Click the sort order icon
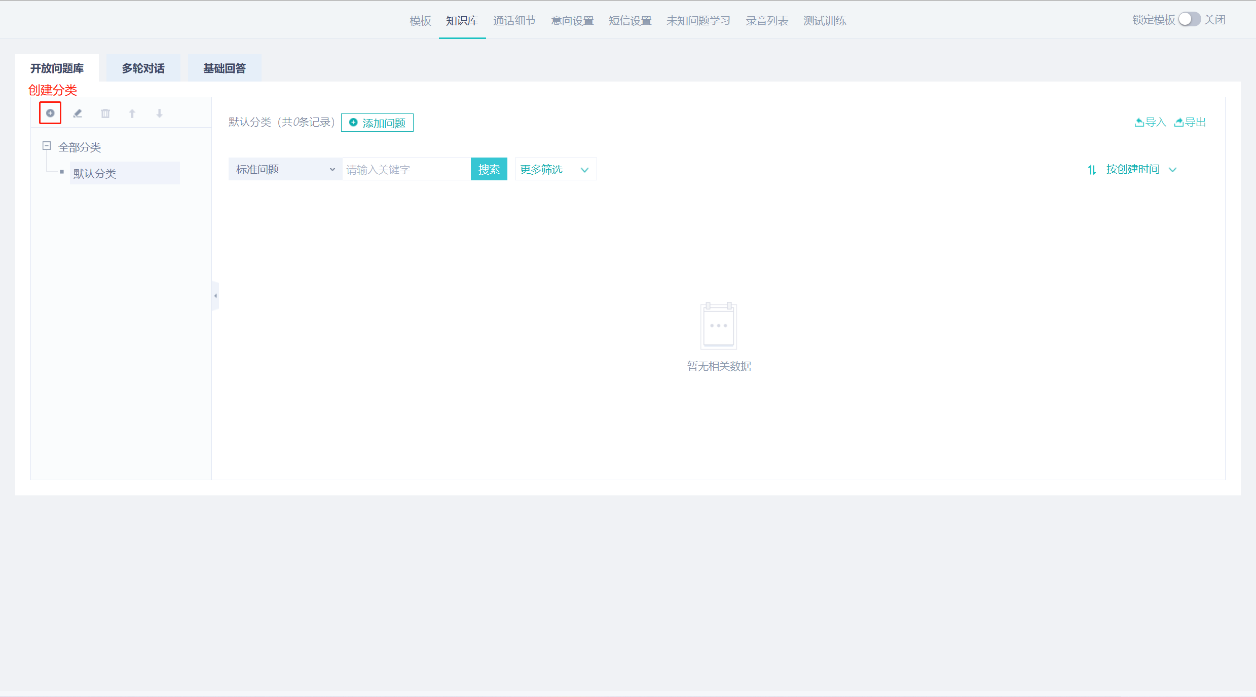The height and width of the screenshot is (697, 1256). click(1092, 170)
